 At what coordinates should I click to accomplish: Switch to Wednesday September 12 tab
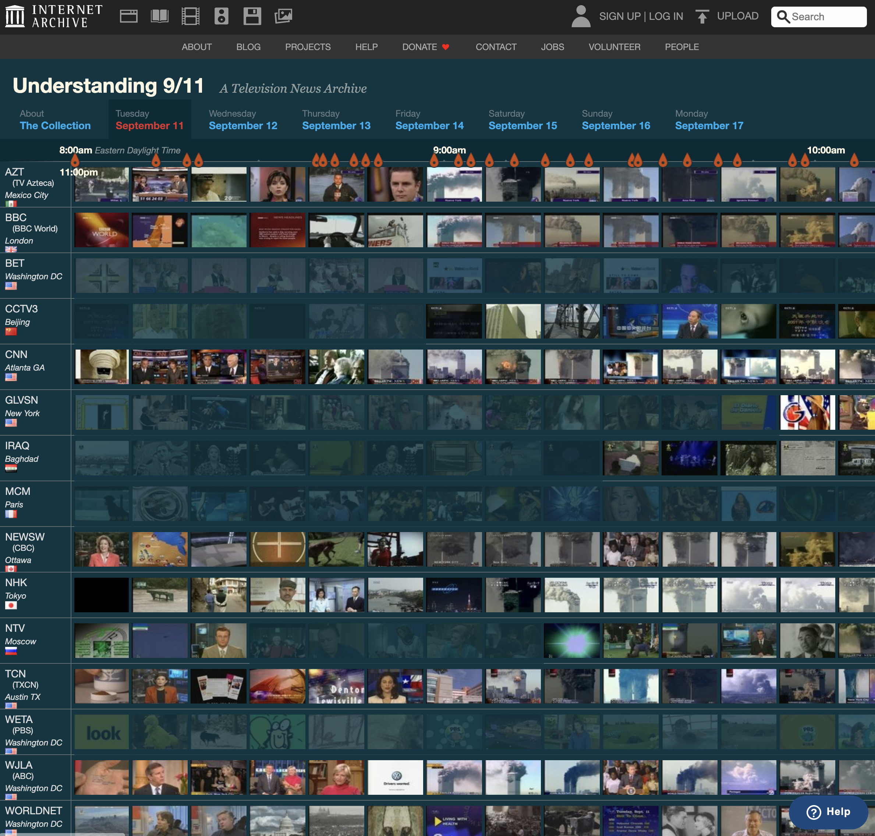243,120
